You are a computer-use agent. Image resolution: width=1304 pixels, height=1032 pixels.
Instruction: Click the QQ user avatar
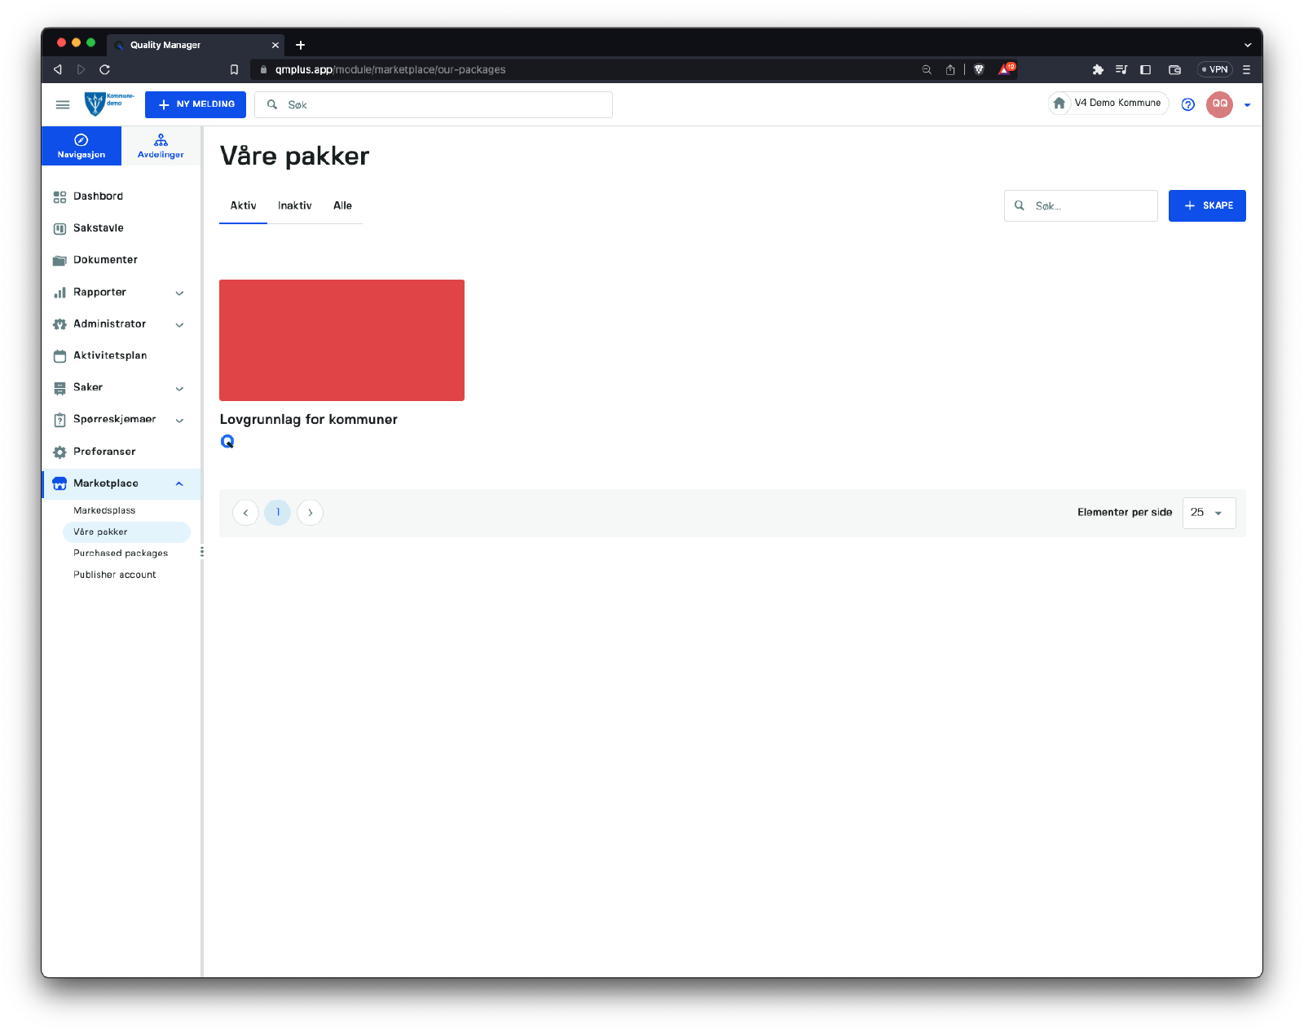(1219, 104)
